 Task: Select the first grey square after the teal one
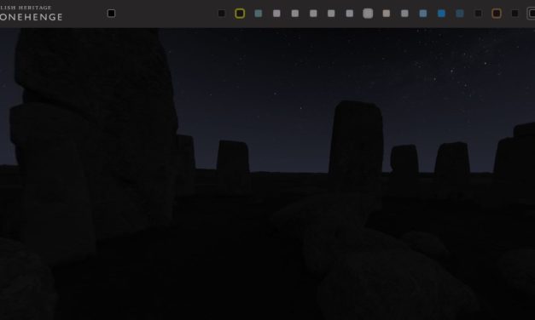276,14
